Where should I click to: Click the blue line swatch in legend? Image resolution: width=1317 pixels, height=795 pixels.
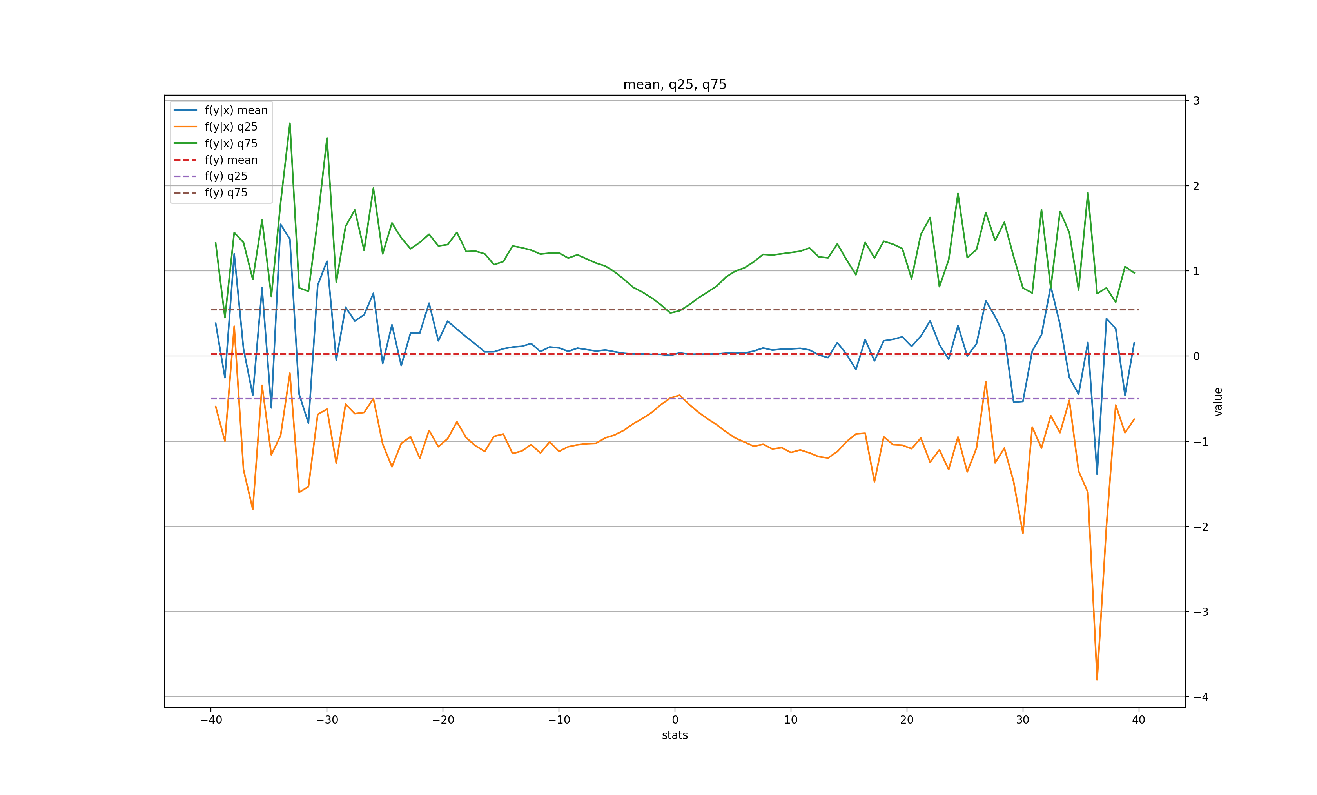(x=185, y=110)
